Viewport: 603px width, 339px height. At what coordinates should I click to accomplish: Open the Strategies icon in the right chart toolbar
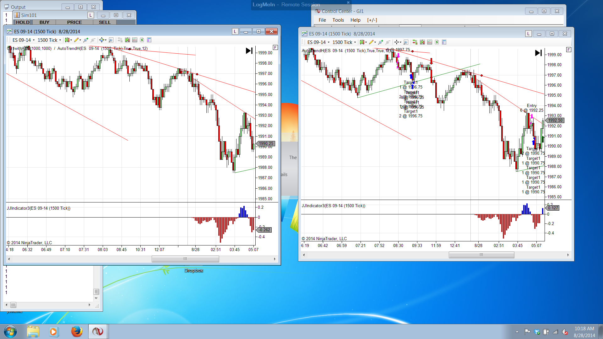click(x=437, y=42)
